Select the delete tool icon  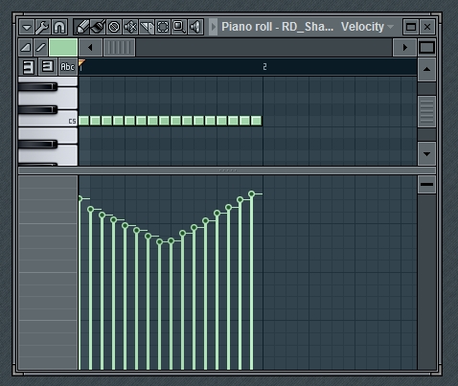click(114, 27)
